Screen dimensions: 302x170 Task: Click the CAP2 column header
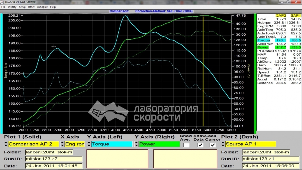tap(281, 15)
